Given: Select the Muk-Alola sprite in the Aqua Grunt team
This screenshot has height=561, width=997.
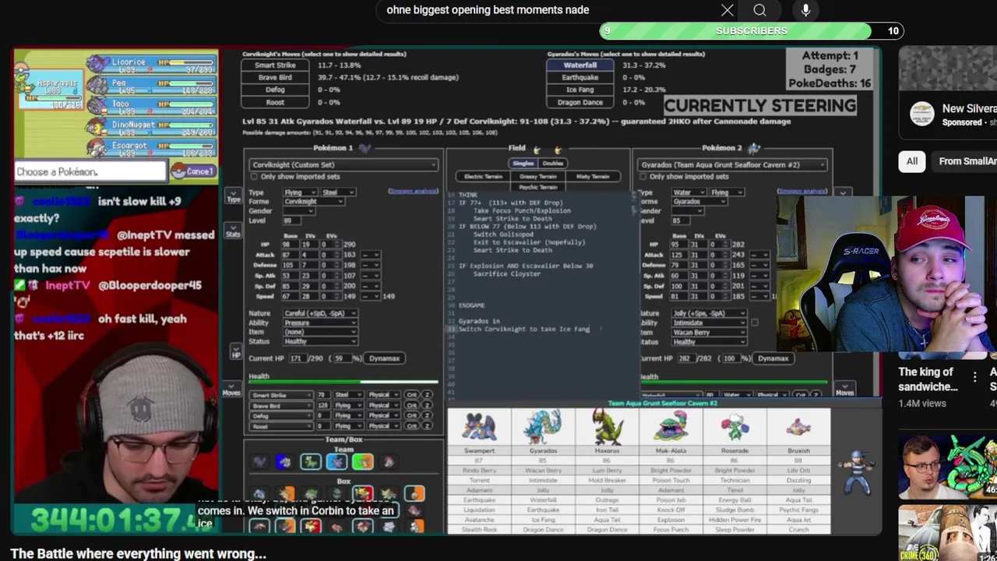Looking at the screenshot, I should (x=671, y=428).
